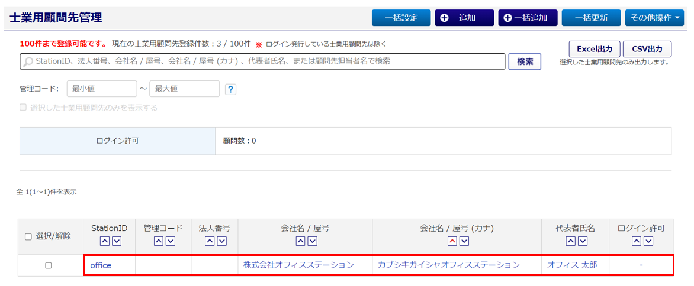694x286 pixels.
Task: Click the 追加 button
Action: pyautogui.click(x=464, y=18)
